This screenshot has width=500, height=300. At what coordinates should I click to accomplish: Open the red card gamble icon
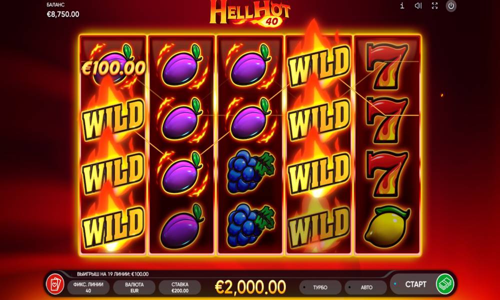click(55, 284)
